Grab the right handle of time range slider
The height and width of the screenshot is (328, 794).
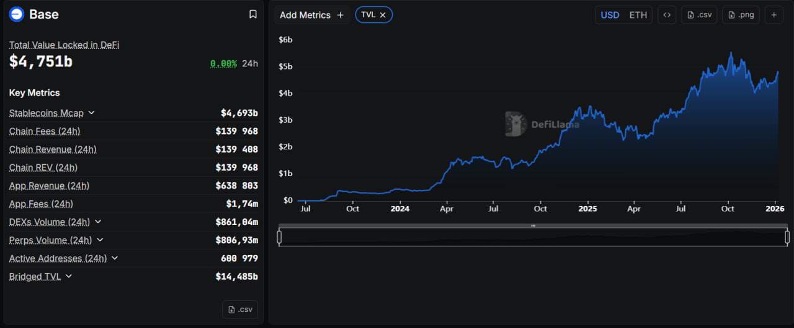tap(787, 237)
